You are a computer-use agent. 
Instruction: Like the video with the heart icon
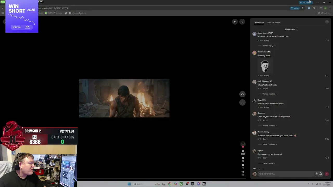(x=243, y=151)
